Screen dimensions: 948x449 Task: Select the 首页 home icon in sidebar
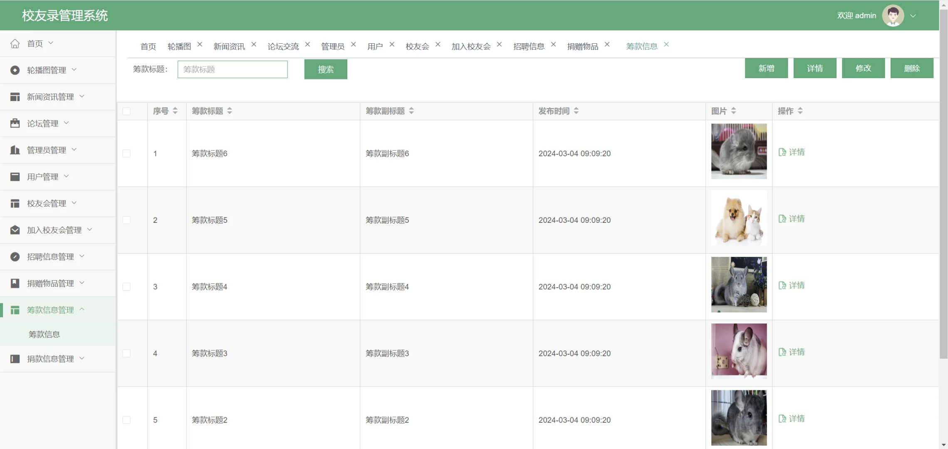coord(15,43)
